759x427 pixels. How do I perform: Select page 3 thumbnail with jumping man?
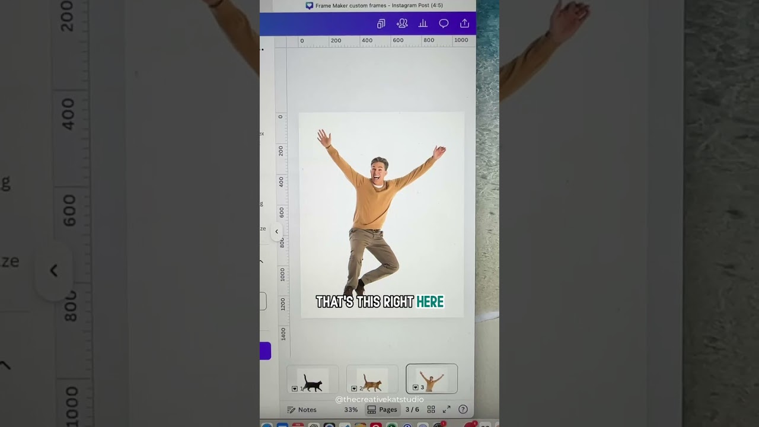(432, 379)
